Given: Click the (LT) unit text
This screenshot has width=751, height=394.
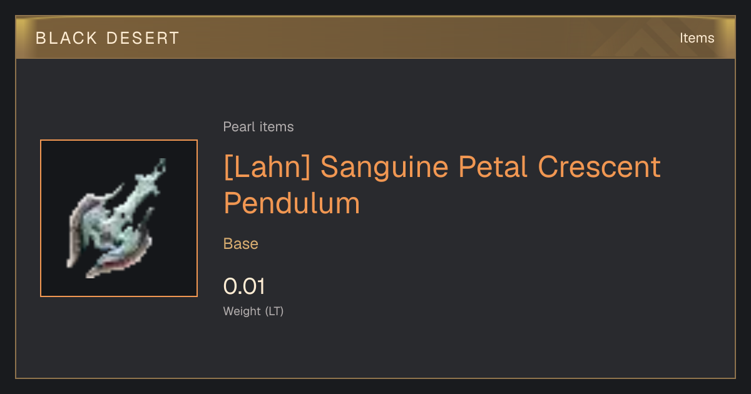Looking at the screenshot, I should [x=275, y=311].
